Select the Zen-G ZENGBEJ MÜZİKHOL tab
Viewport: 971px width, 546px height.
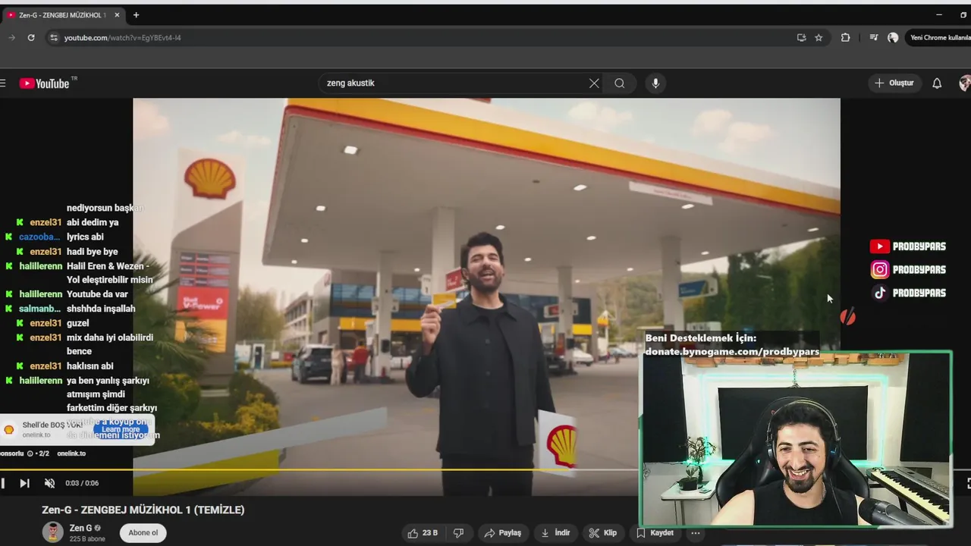tap(63, 15)
